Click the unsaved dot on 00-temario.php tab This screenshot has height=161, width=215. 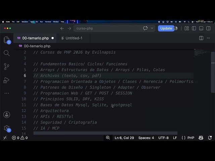coord(52,38)
